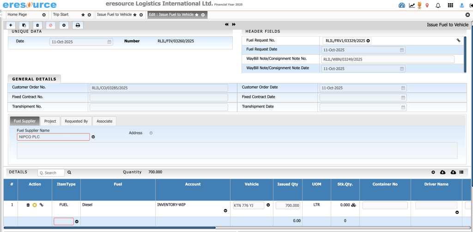The height and width of the screenshot is (232, 473).
Task: Click the cloud download icon in Details bar
Action: 443,172
